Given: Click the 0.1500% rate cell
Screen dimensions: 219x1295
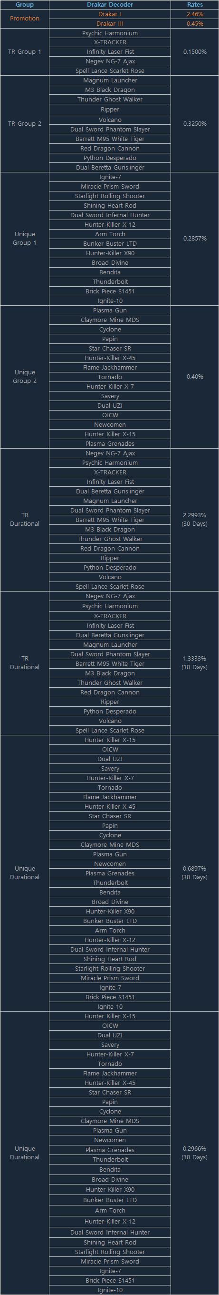Looking at the screenshot, I should point(195,52).
